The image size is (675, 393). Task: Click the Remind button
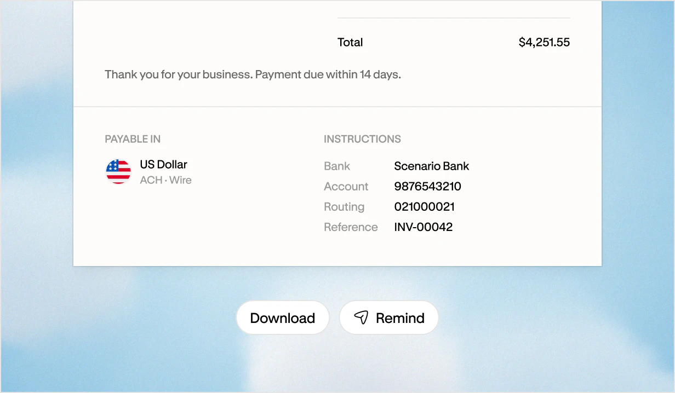pos(389,317)
